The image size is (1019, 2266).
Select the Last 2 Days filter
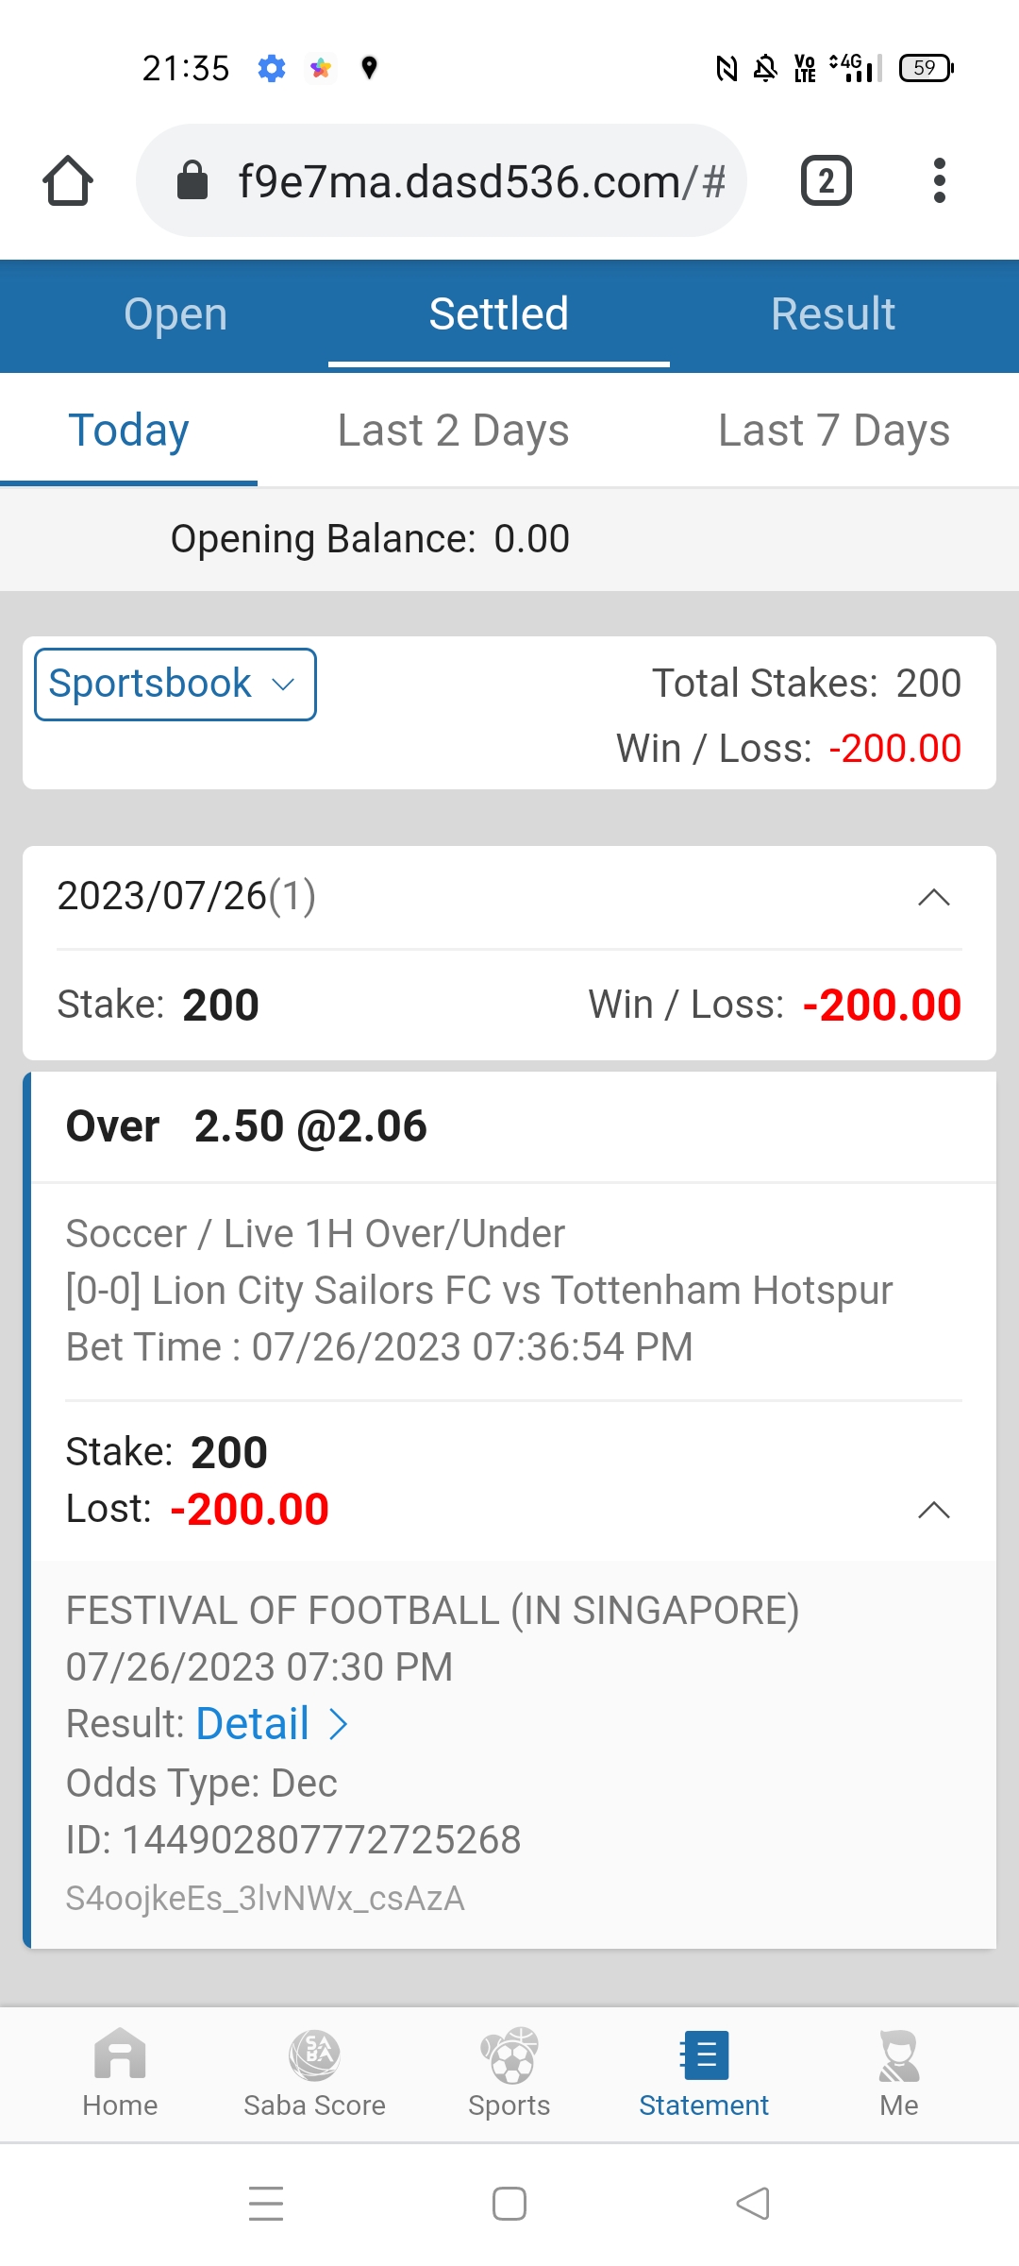(x=453, y=431)
